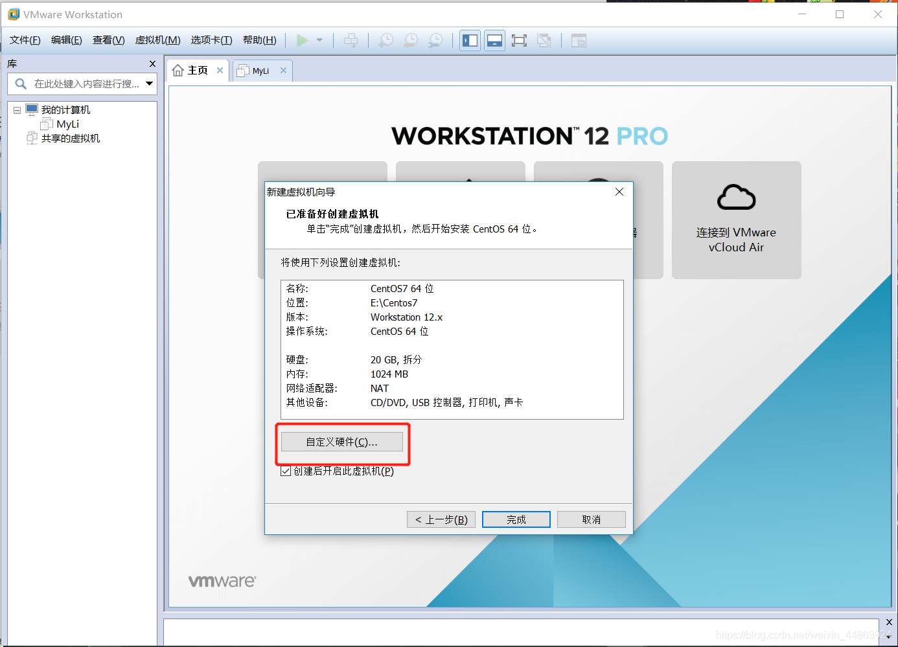Screen dimensions: 898x647
Task: Click the full screen mode icon
Action: pos(519,40)
